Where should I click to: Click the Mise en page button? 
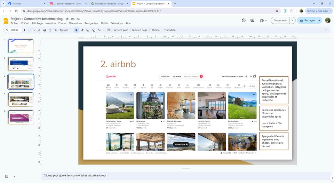click(140, 30)
